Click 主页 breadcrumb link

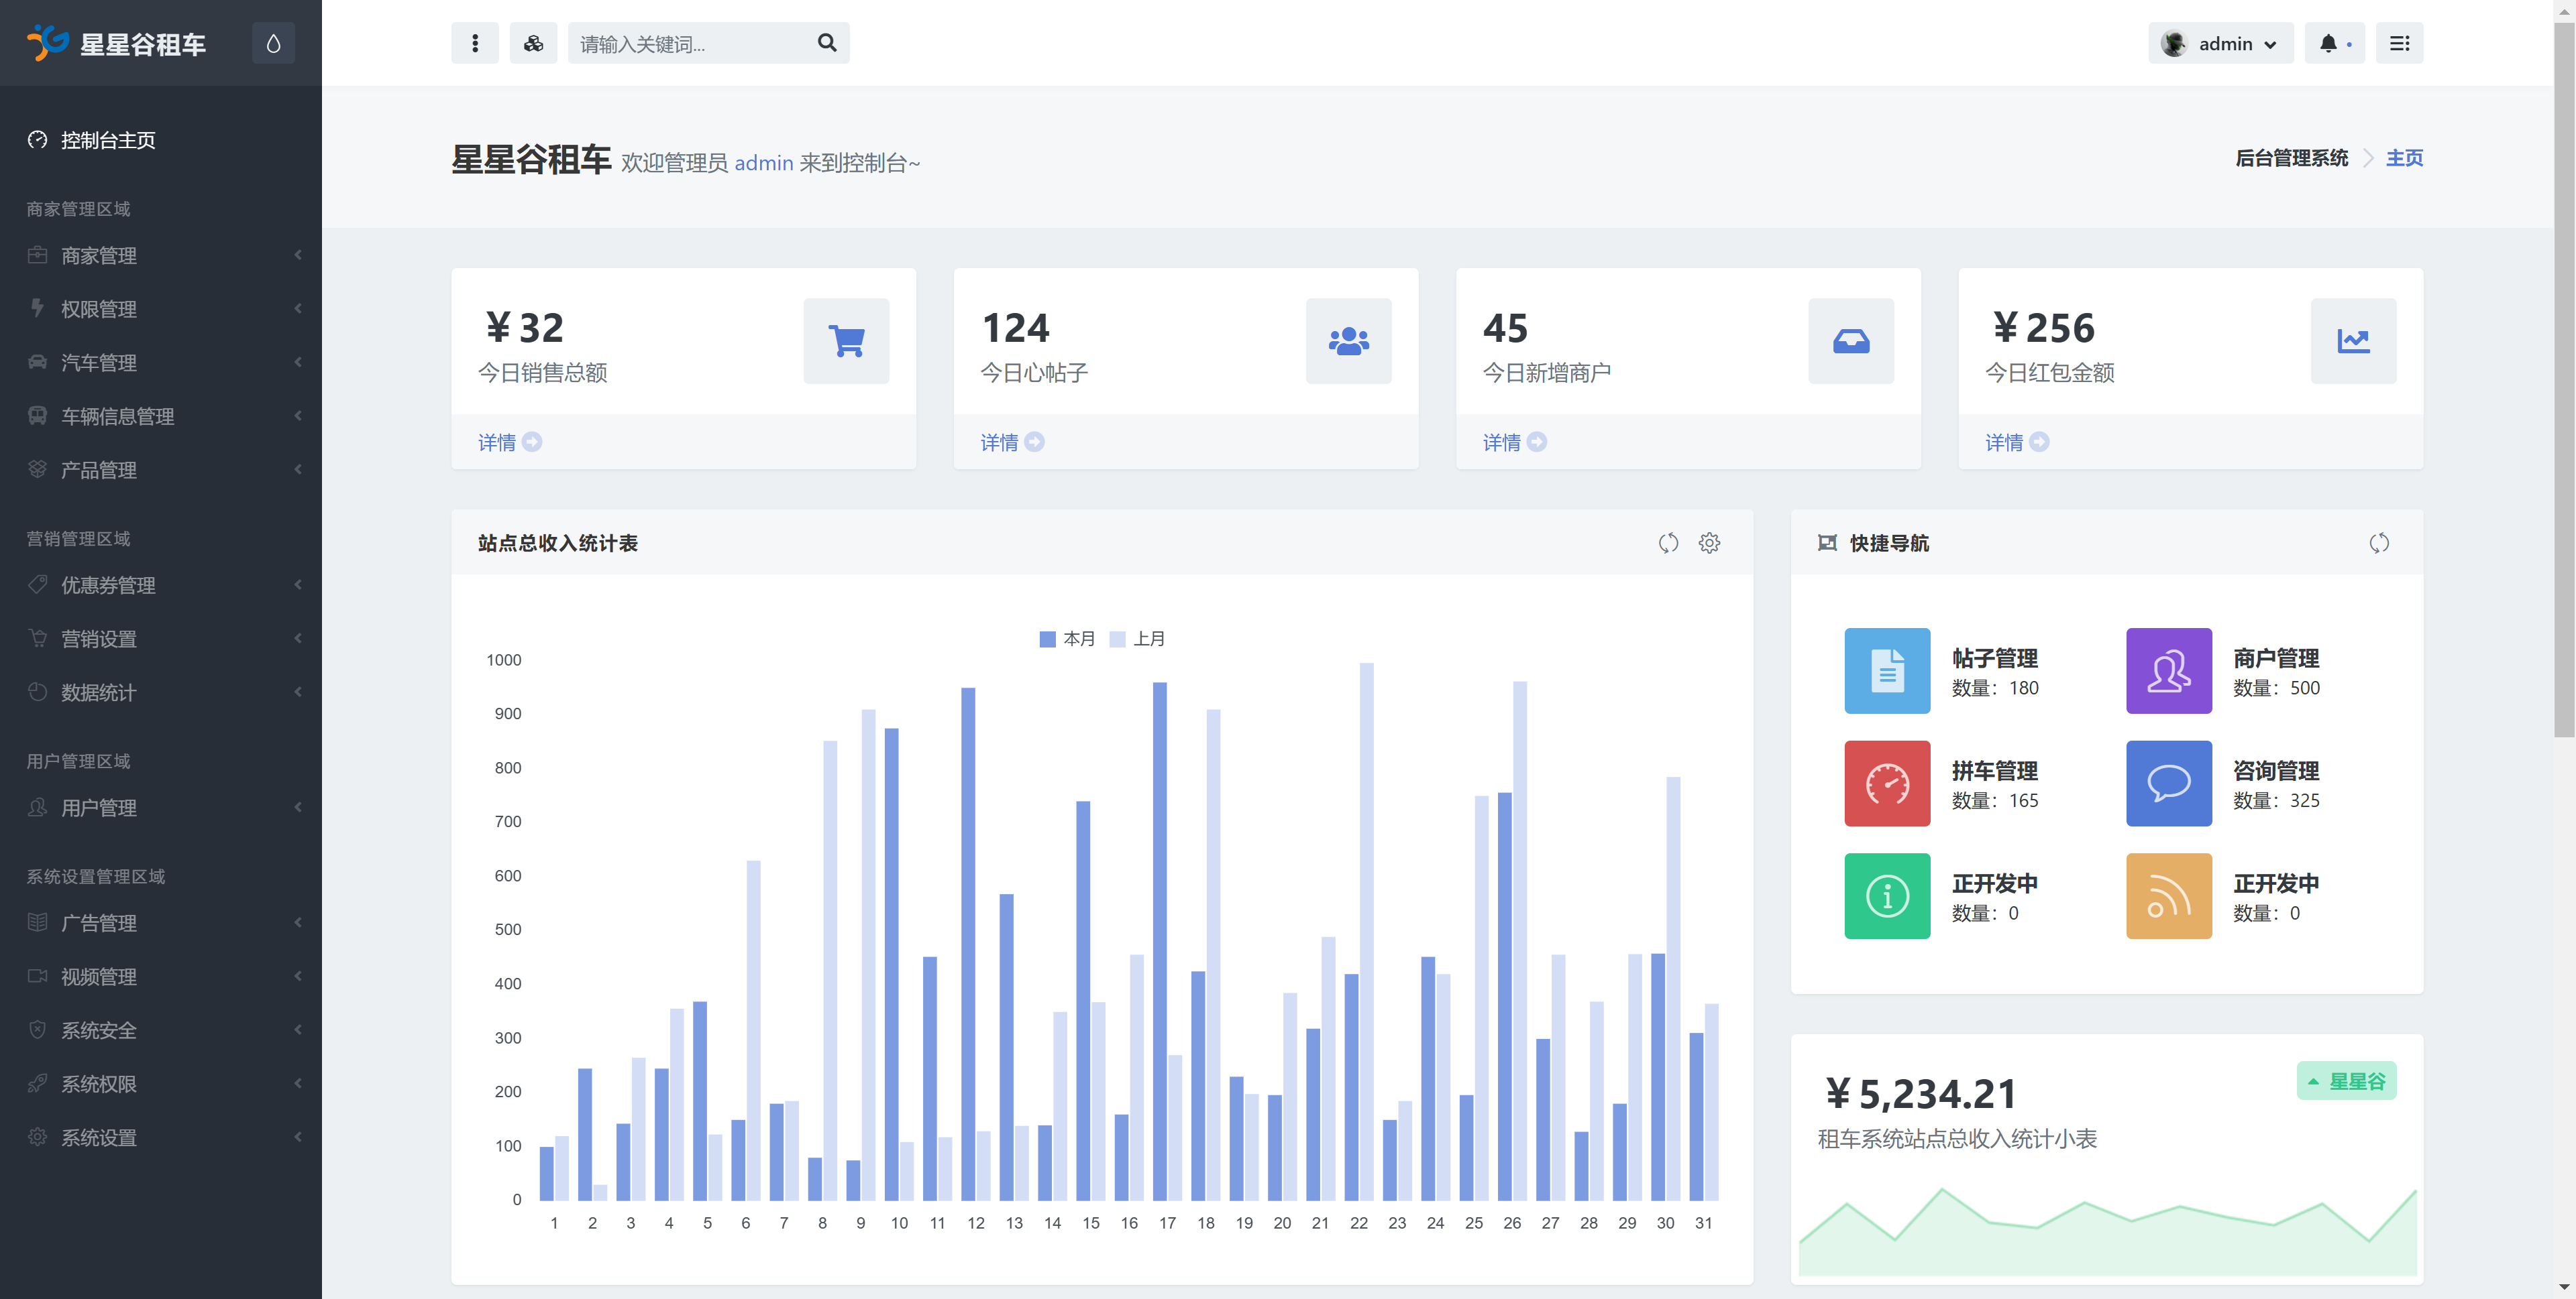[2404, 158]
